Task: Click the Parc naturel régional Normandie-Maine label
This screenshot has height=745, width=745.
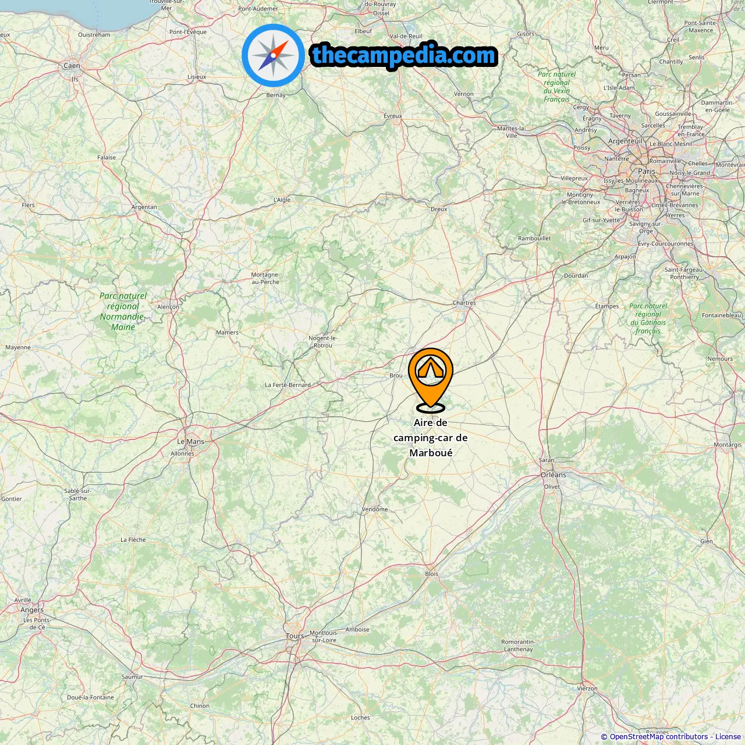Action: point(123,311)
